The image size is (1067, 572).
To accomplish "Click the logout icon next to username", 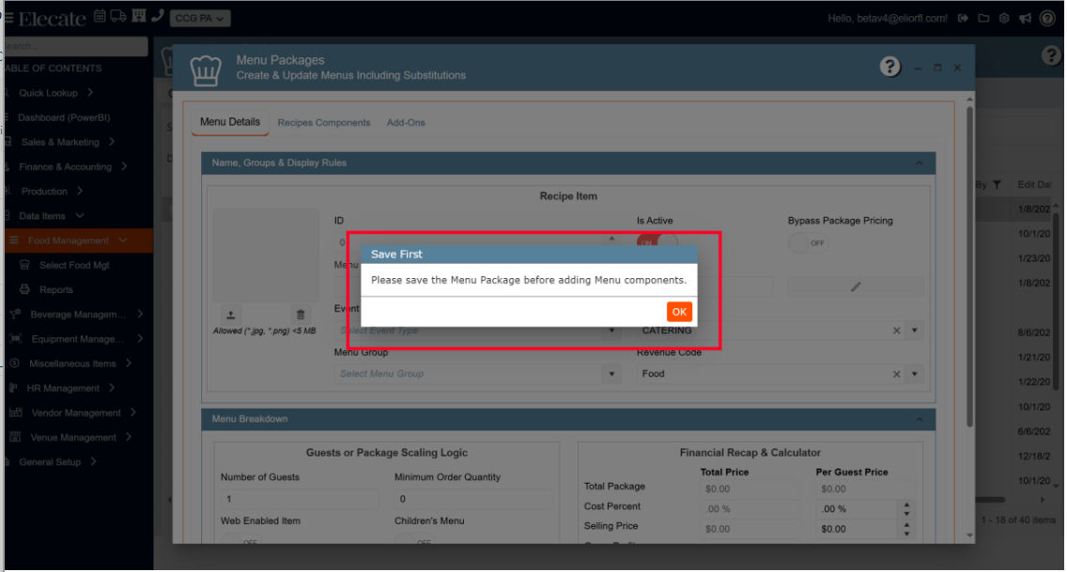I will click(963, 19).
